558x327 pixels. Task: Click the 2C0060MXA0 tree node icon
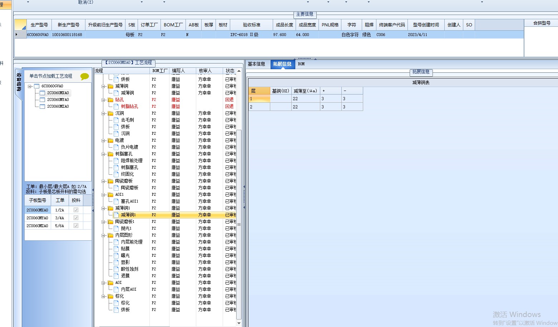[x=42, y=93]
